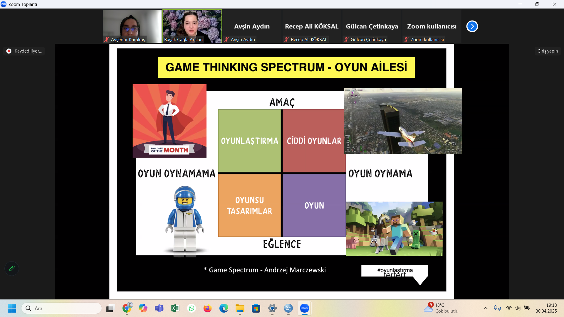Click the recording indicator Kaydediliyor
Image resolution: width=564 pixels, height=317 pixels.
point(24,51)
